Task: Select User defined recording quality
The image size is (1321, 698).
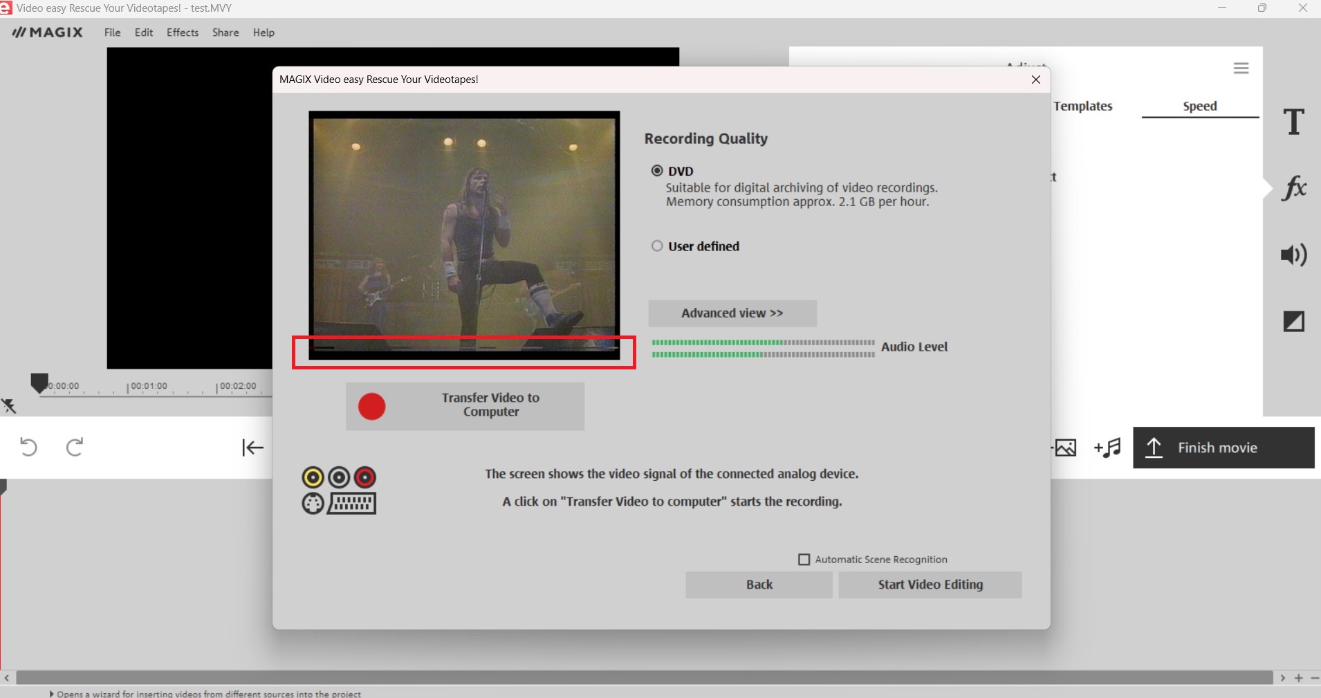Action: pyautogui.click(x=657, y=246)
